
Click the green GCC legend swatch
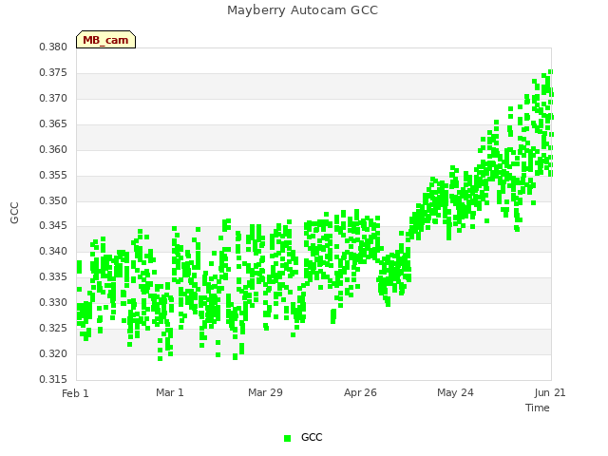click(x=287, y=438)
